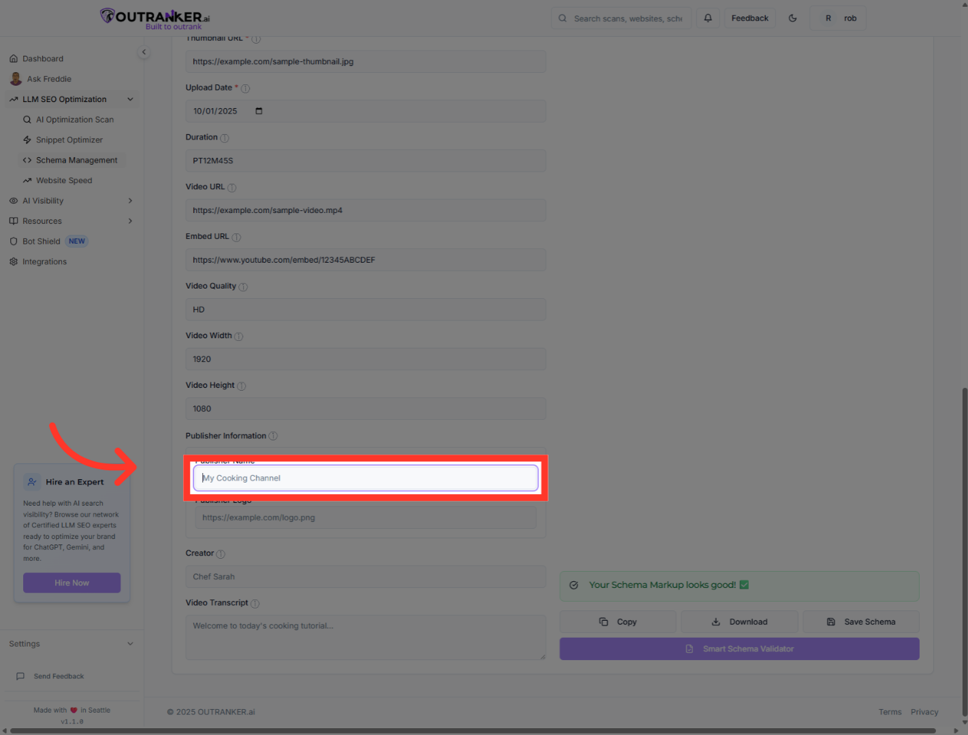Expand the AI Visibility section

[130, 200]
